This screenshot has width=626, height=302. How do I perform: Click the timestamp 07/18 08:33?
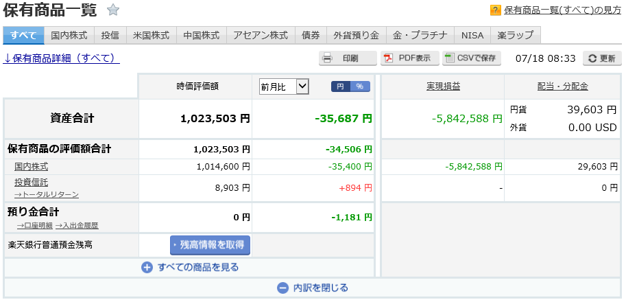pyautogui.click(x=545, y=59)
